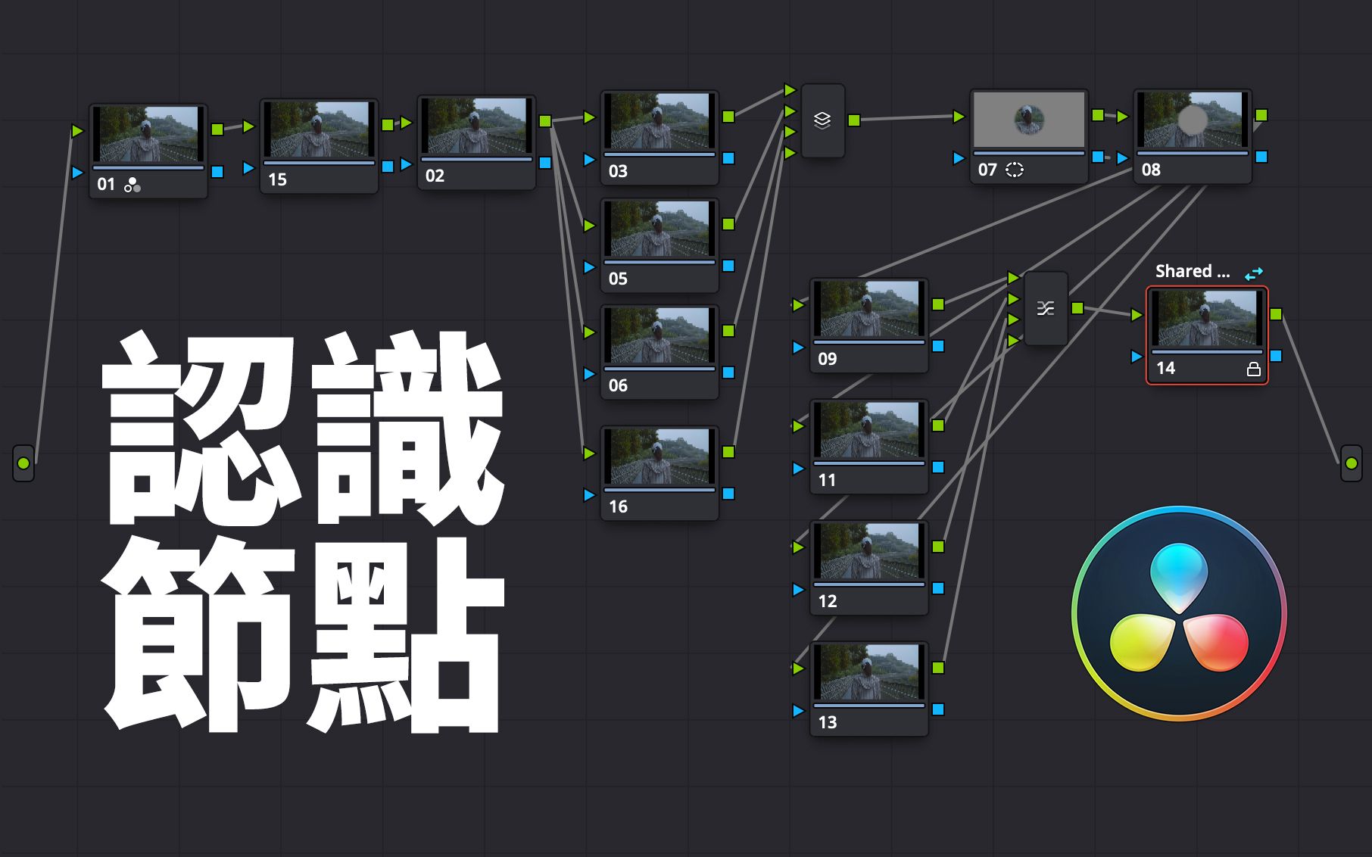This screenshot has height=857, width=1372.
Task: Click node 07 green RGB input triangle
Action: pyautogui.click(x=959, y=117)
